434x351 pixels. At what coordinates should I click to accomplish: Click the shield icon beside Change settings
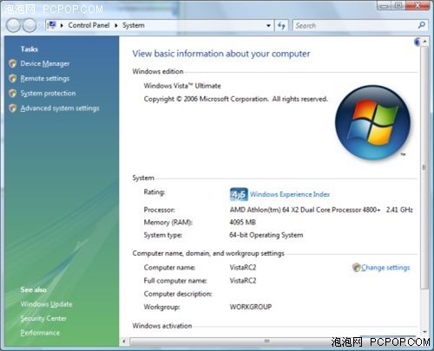click(356, 267)
